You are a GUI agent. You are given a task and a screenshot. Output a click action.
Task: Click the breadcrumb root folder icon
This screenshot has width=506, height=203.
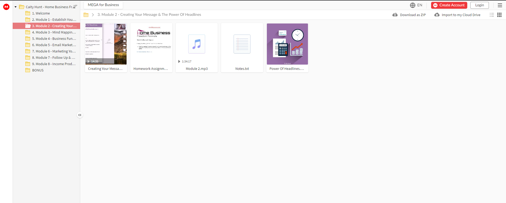[86, 15]
